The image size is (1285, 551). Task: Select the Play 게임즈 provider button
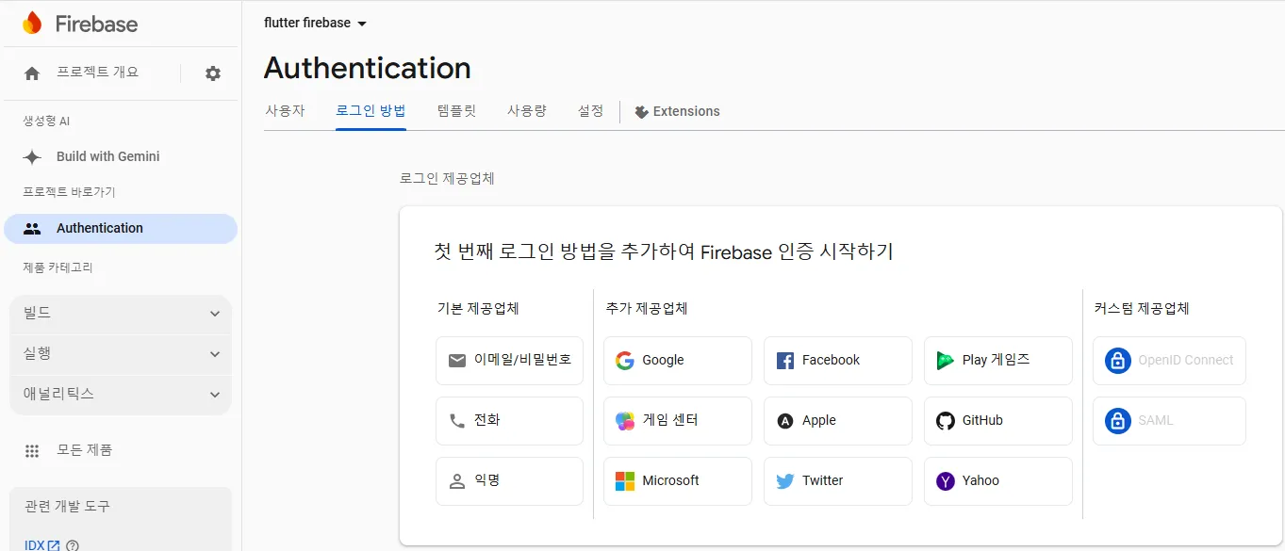(x=998, y=361)
